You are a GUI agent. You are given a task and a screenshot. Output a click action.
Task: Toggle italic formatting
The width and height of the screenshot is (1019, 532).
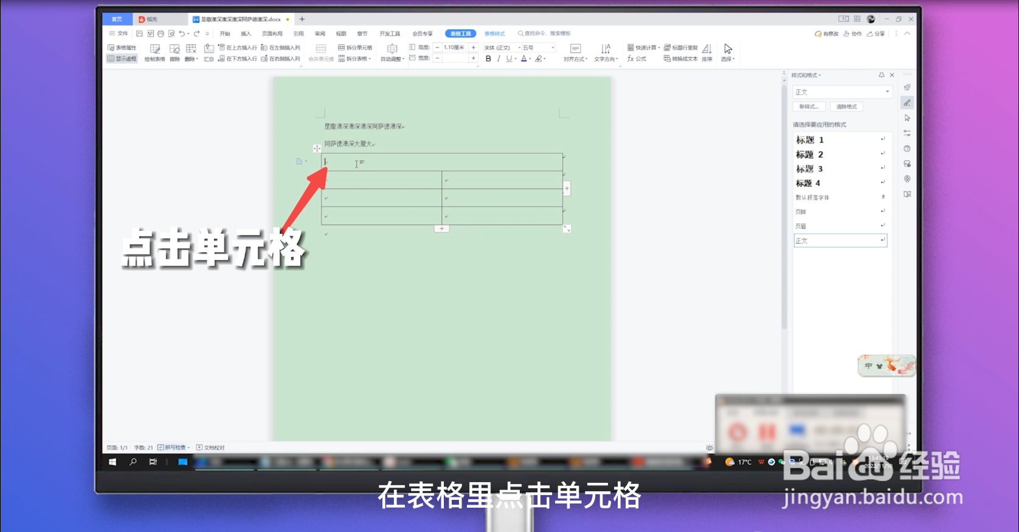[499, 59]
